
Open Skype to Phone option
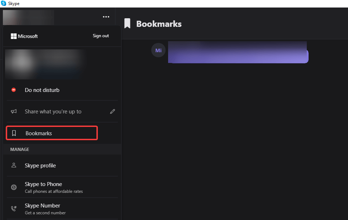tap(62, 187)
